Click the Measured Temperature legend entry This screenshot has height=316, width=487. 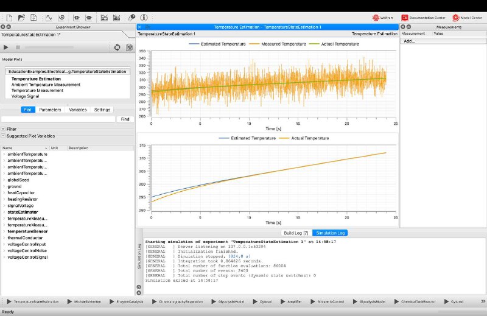pos(278,44)
